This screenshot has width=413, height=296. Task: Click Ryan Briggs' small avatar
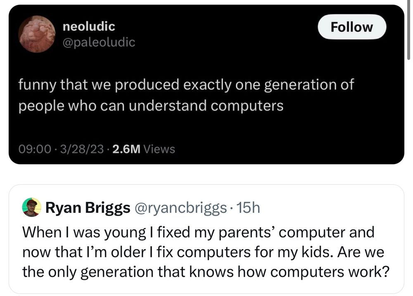coord(31,207)
